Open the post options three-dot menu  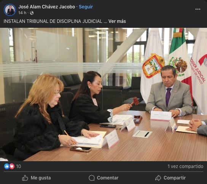[x=198, y=9]
